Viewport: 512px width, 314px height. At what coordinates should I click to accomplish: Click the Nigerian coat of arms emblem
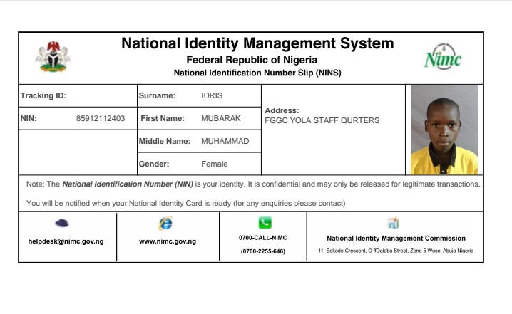53,57
